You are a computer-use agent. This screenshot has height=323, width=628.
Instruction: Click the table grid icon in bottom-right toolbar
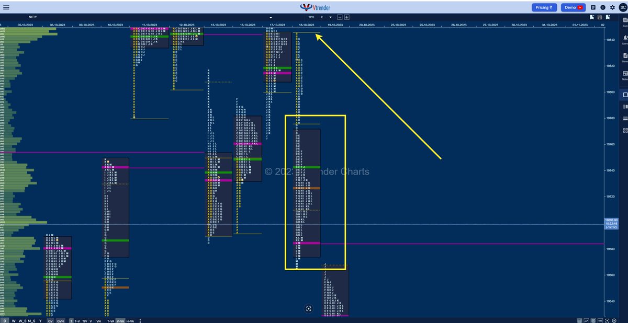coord(579,320)
